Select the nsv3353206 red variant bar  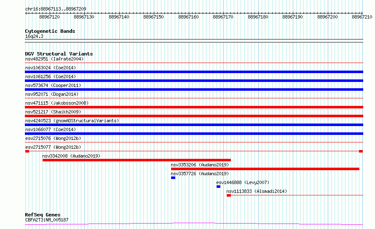pos(265,169)
